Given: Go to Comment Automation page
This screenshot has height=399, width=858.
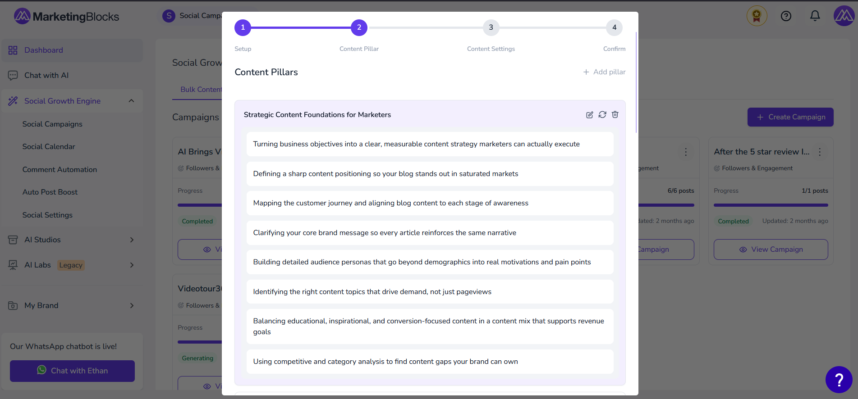Looking at the screenshot, I should (x=60, y=170).
